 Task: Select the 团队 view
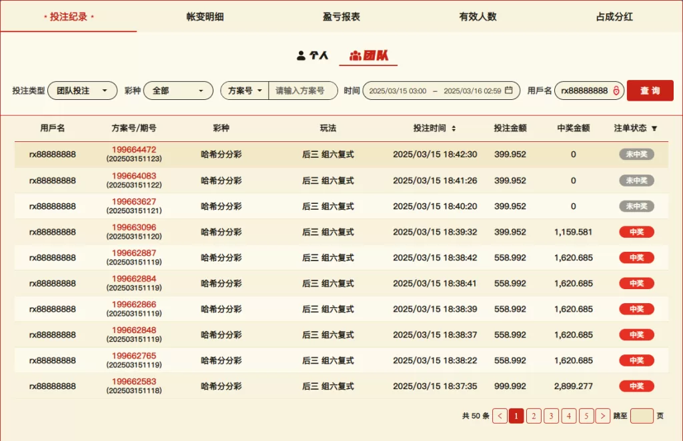[x=368, y=55]
